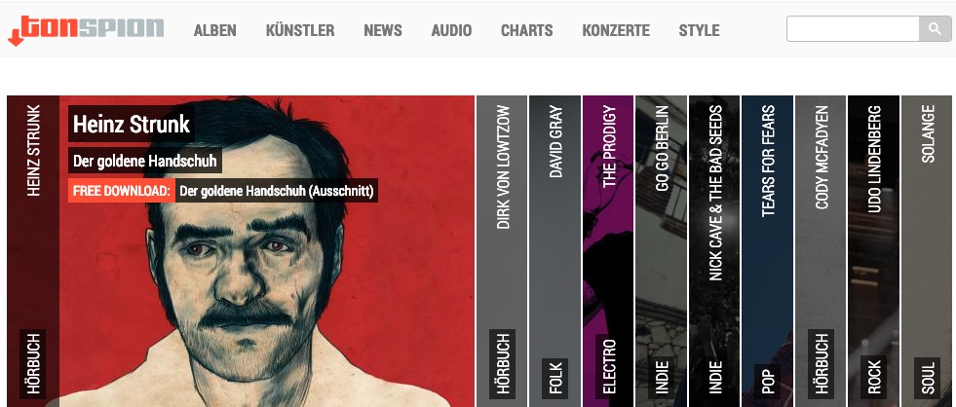956x407 pixels.
Task: Open the Nick Cave & The Bad Seeds panel
Action: point(714,251)
